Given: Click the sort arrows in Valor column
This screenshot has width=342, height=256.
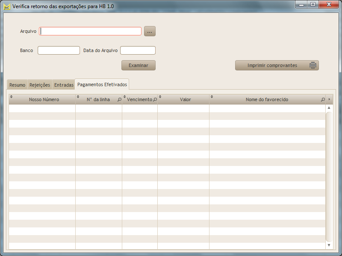Looking at the screenshot, I should point(160,97).
